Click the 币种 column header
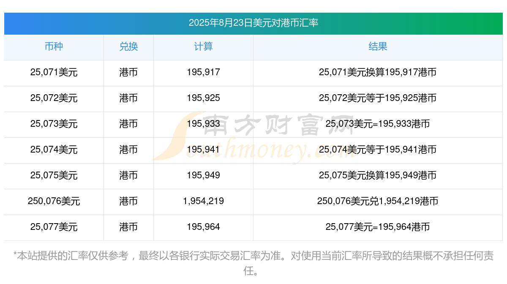Image resolution: width=507 pixels, height=284 pixels. [54, 46]
